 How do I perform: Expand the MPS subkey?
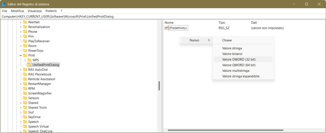tap(25, 60)
